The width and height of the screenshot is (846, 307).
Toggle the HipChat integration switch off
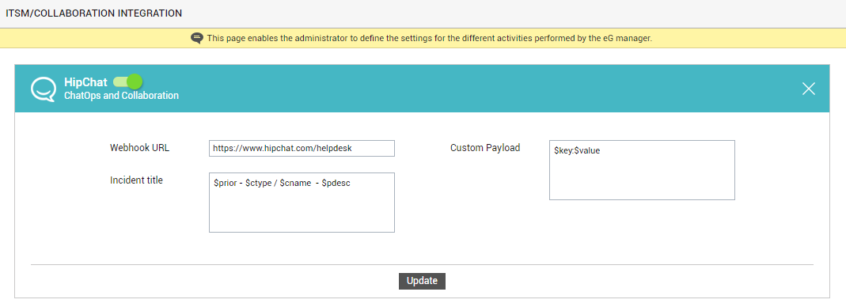(128, 82)
